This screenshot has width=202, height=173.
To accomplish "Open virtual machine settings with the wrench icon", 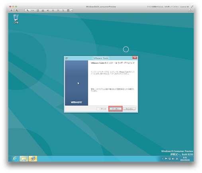I will (27, 10).
